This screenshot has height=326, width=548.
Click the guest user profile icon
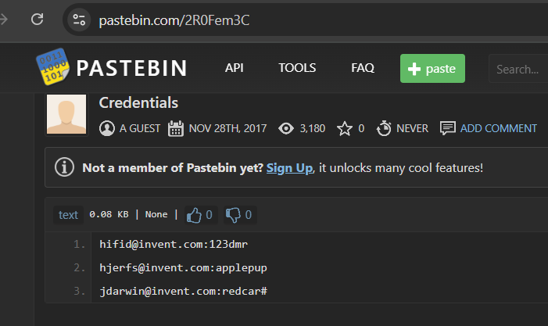pos(107,128)
